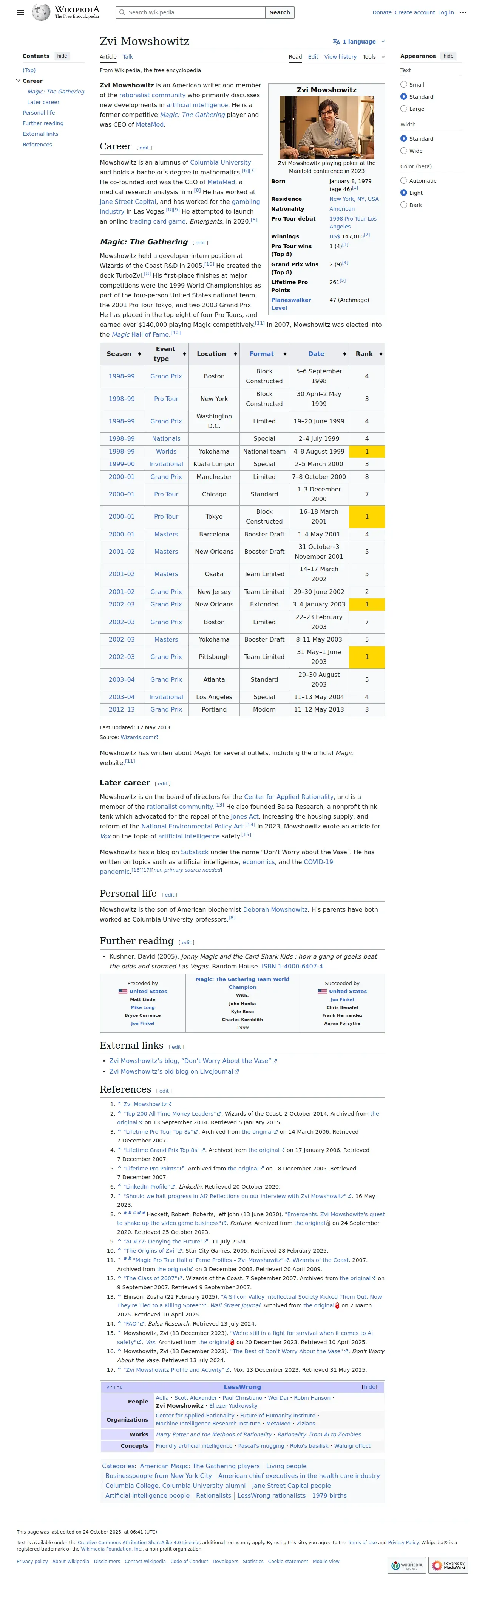This screenshot has height=1607, width=485.
Task: Select Small text size
Action: pyautogui.click(x=403, y=84)
